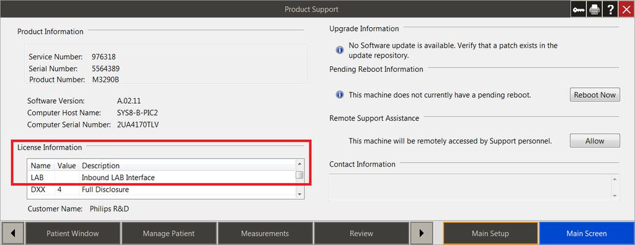Return to the Main Screen
Viewport: 635px width, 245px height.
click(x=587, y=233)
